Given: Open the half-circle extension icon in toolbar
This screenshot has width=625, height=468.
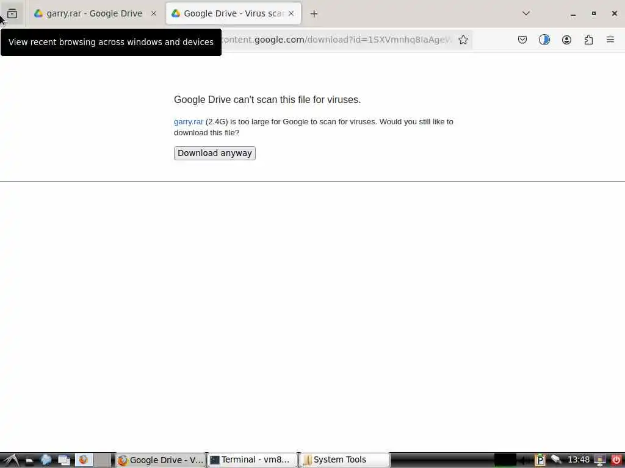Looking at the screenshot, I should pyautogui.click(x=544, y=40).
